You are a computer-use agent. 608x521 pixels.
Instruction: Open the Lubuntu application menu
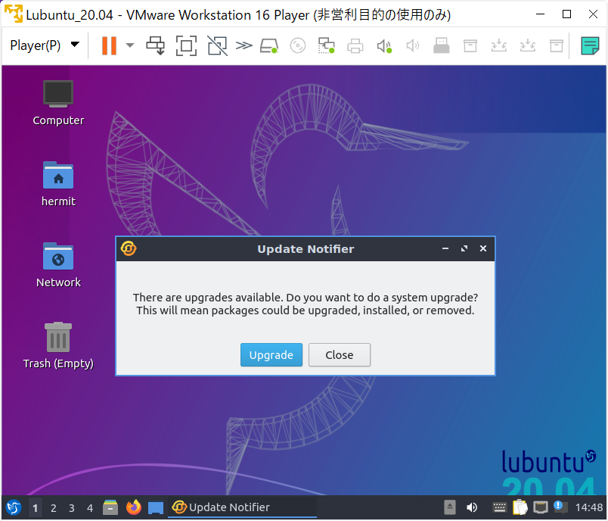(x=14, y=507)
